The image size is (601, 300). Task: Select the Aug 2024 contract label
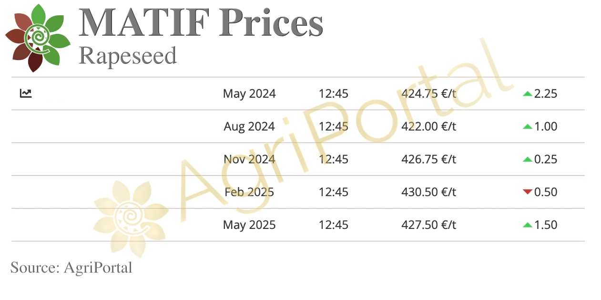[249, 127]
